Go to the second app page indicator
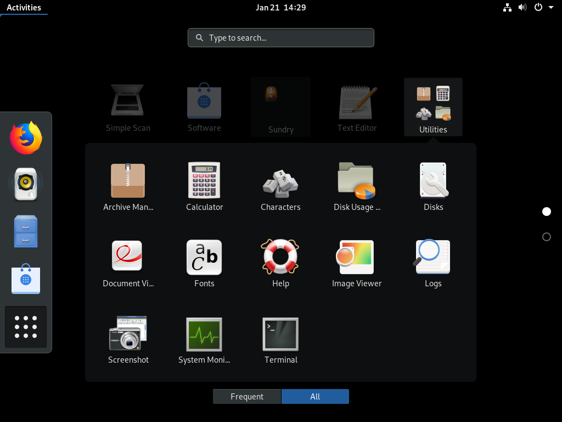The image size is (562, 422). (x=547, y=237)
